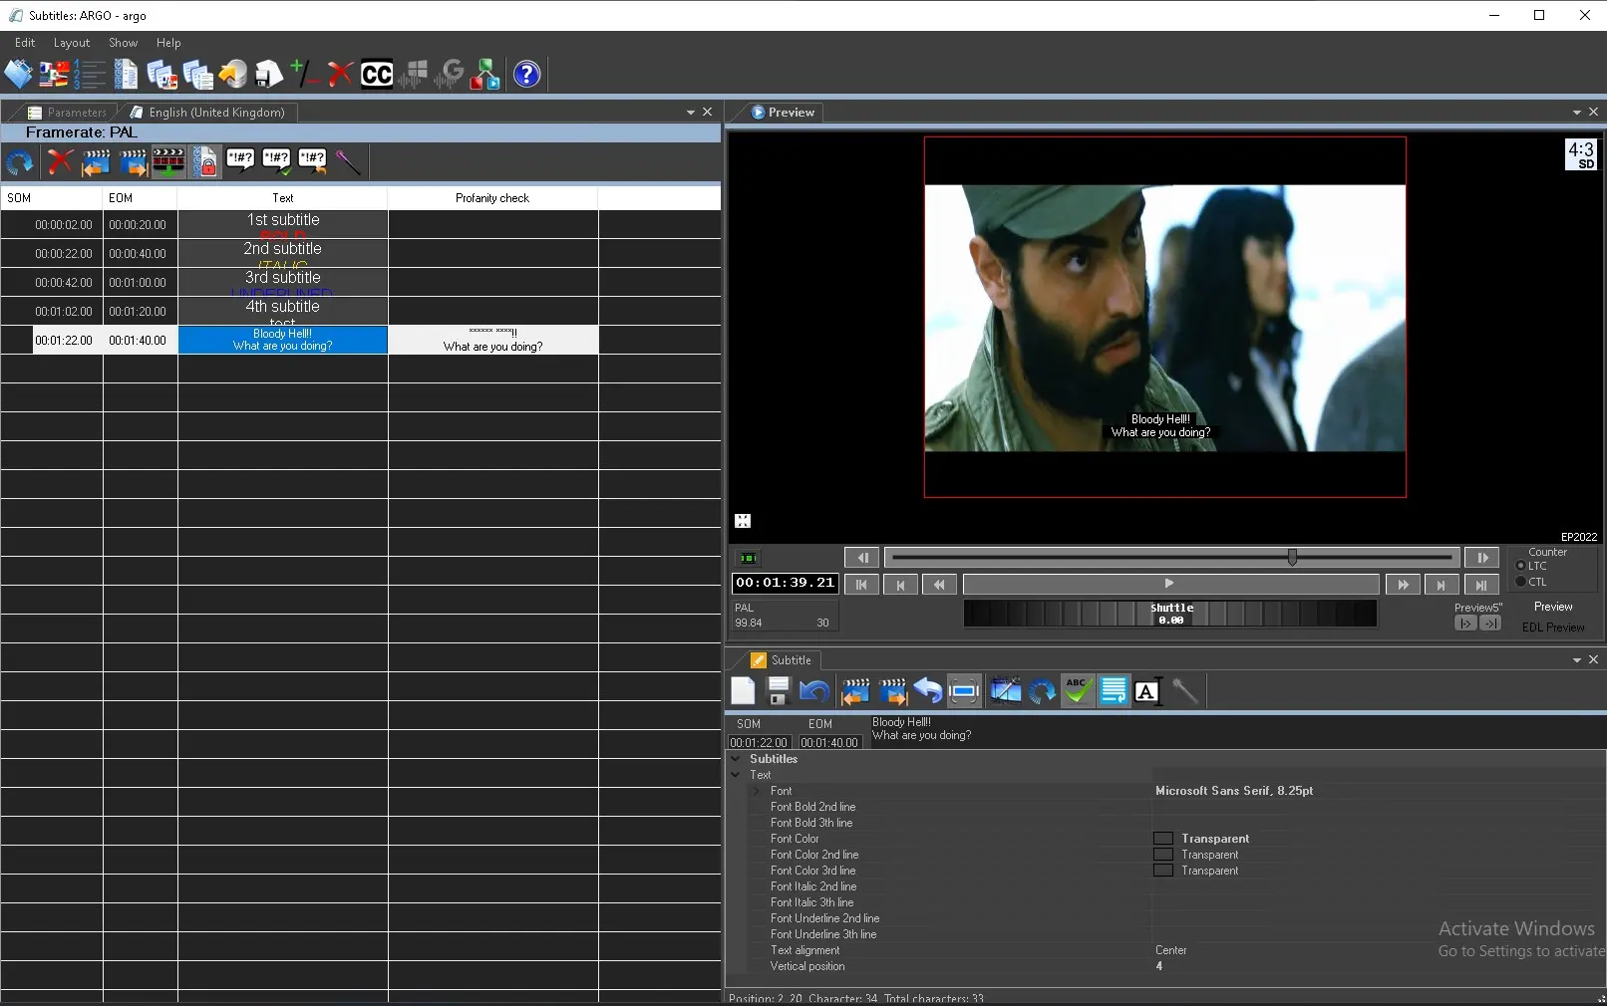Click the ABC spell check icon
1607x1006 pixels.
(1077, 691)
